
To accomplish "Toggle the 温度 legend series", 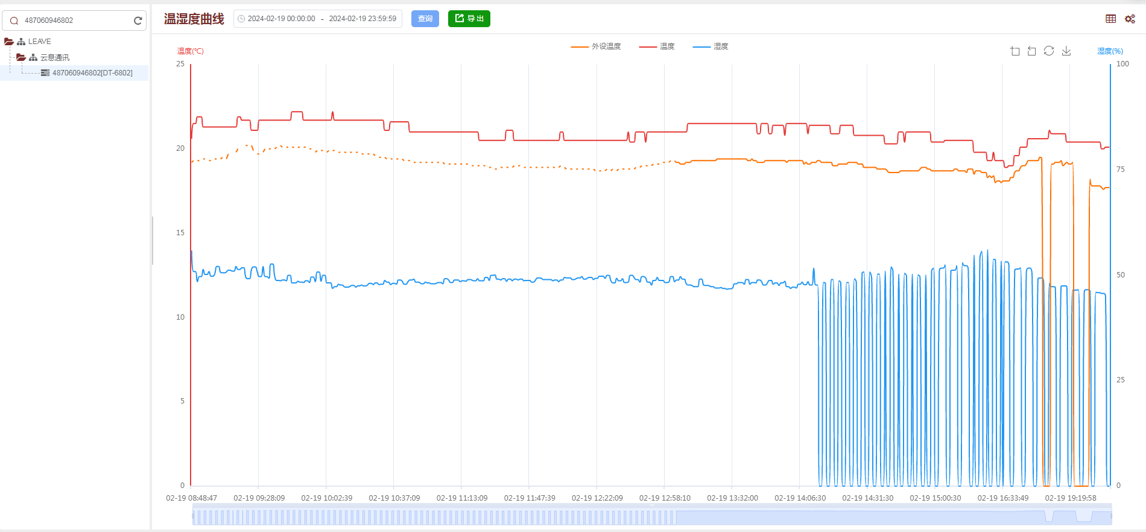I will click(657, 46).
